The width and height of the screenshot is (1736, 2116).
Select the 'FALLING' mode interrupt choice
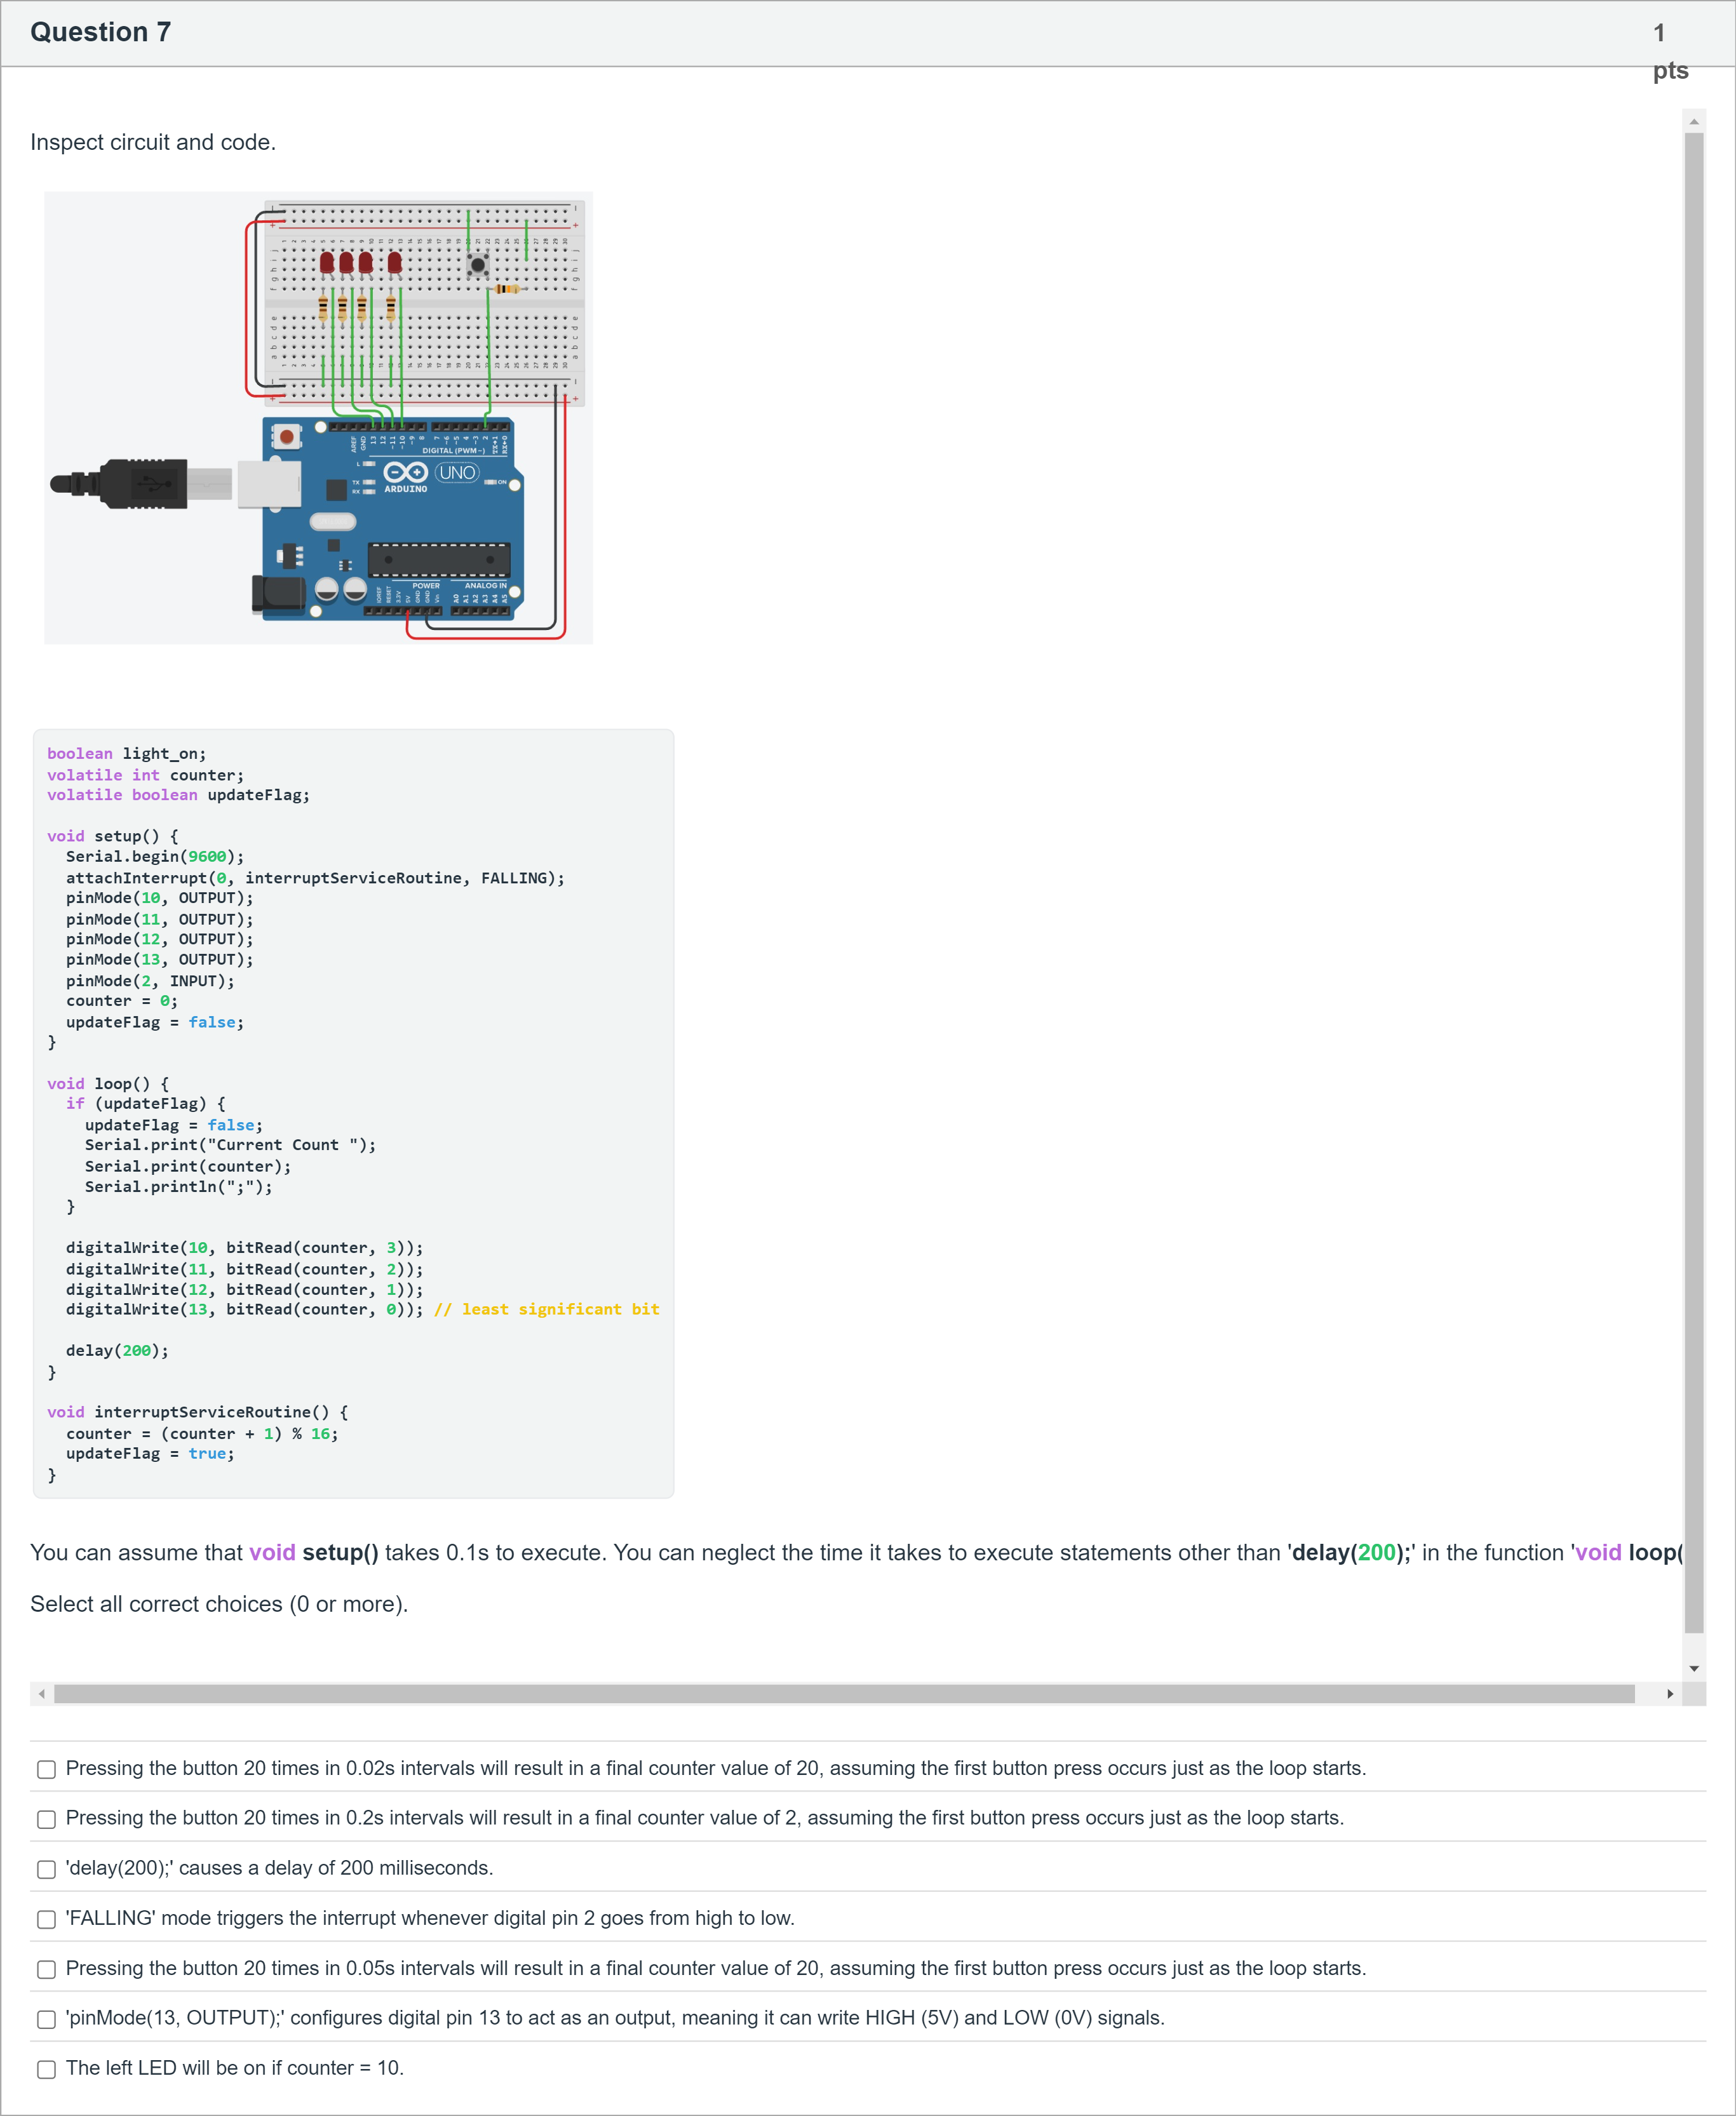(46, 1919)
